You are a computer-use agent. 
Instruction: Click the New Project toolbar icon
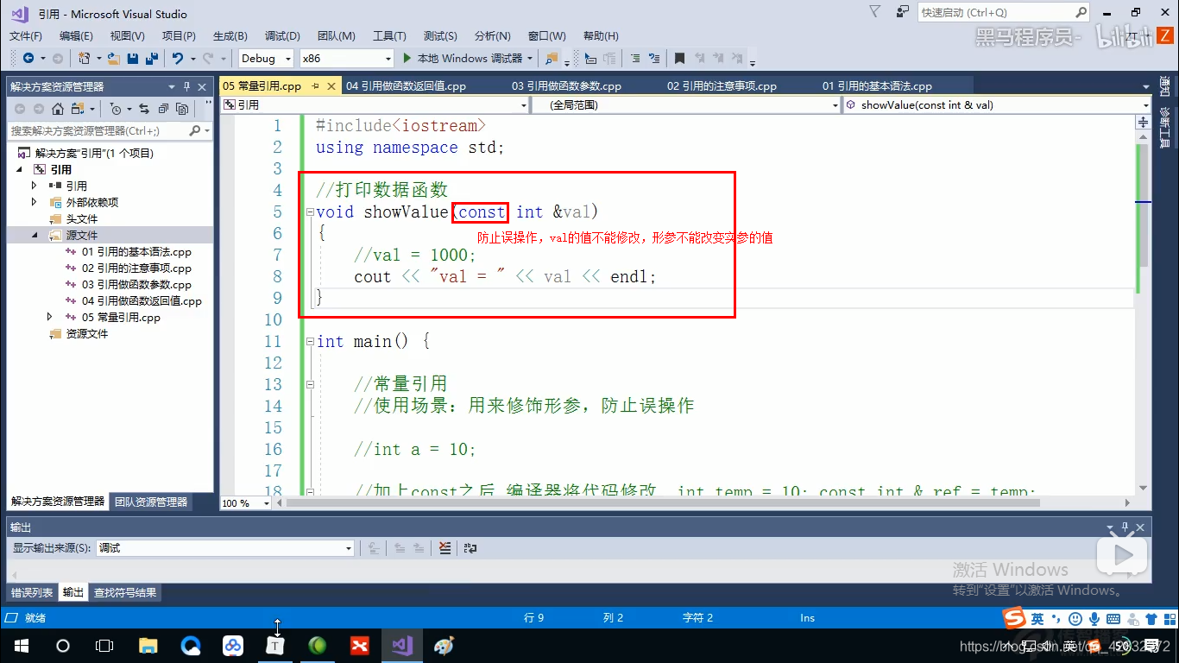point(84,59)
